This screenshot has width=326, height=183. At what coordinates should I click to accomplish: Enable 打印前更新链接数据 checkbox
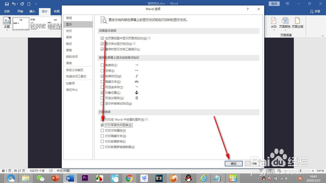click(x=102, y=147)
